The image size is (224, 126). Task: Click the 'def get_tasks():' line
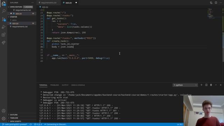[57, 19]
